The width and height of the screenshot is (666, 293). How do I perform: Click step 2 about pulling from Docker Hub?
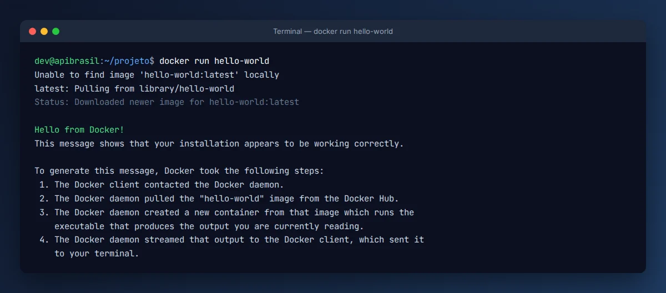(x=219, y=199)
